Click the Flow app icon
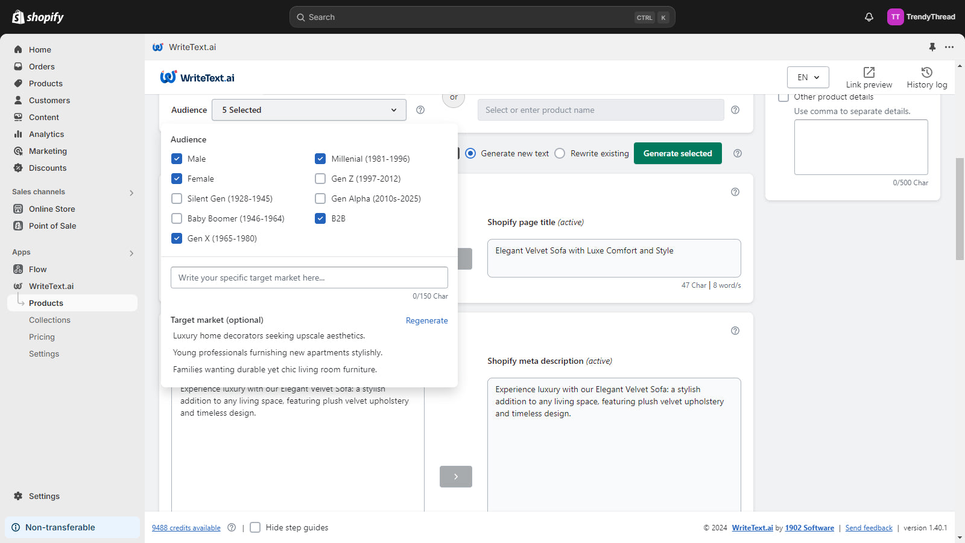965x543 pixels. (x=18, y=269)
